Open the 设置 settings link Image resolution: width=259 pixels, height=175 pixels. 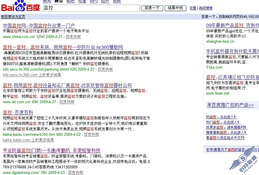(x=193, y=8)
